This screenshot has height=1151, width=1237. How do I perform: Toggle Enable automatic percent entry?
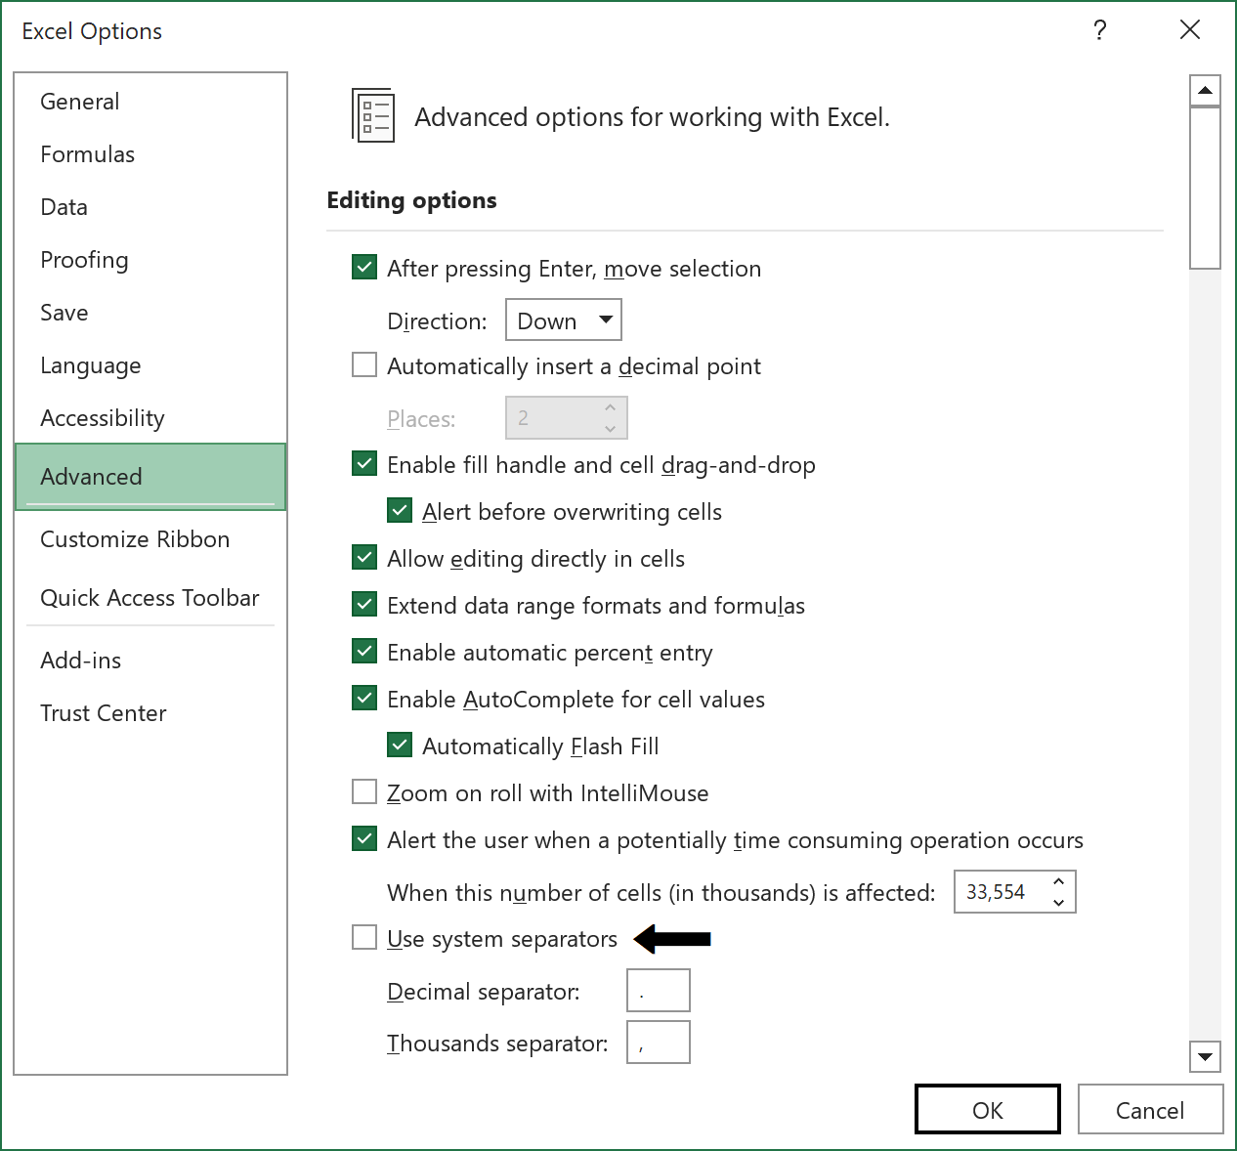pyautogui.click(x=364, y=651)
